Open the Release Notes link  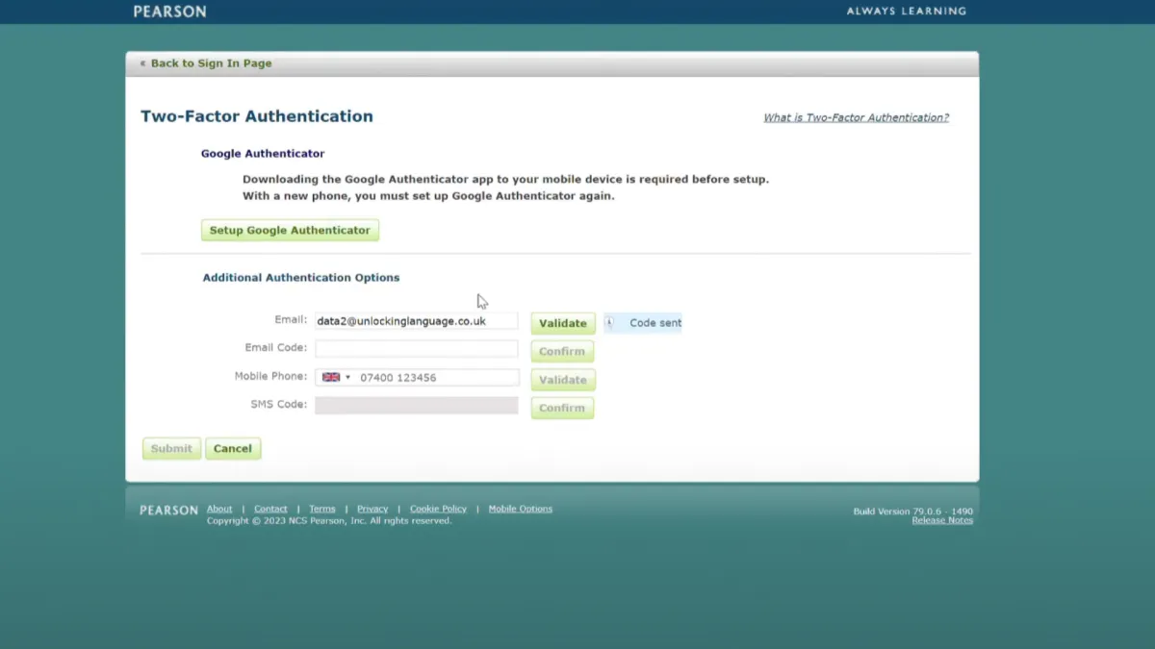tap(942, 520)
